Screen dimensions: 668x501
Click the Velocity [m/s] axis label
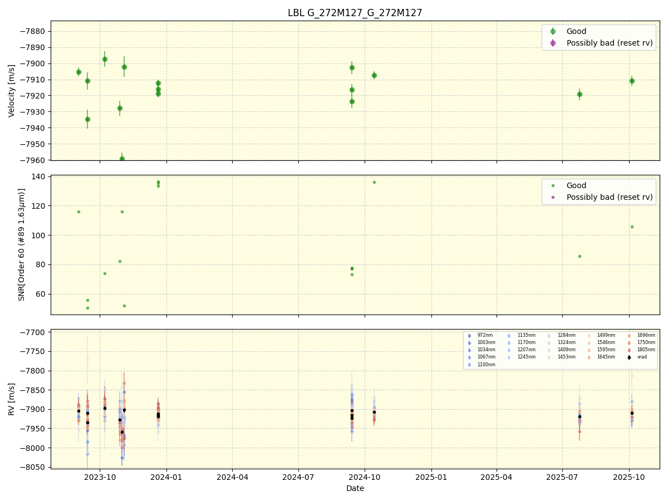12,90
